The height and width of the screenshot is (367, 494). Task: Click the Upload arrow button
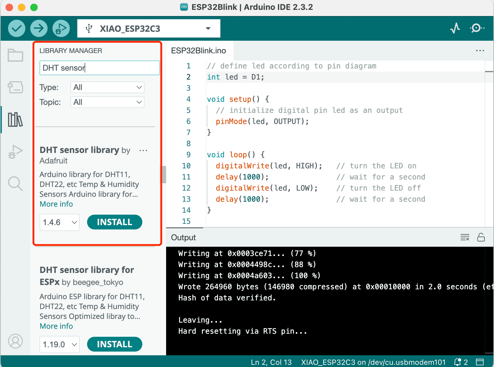coord(39,28)
